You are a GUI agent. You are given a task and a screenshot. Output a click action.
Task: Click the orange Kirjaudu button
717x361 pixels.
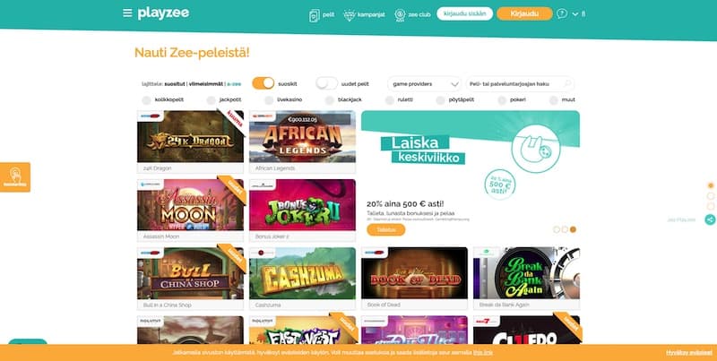(524, 13)
